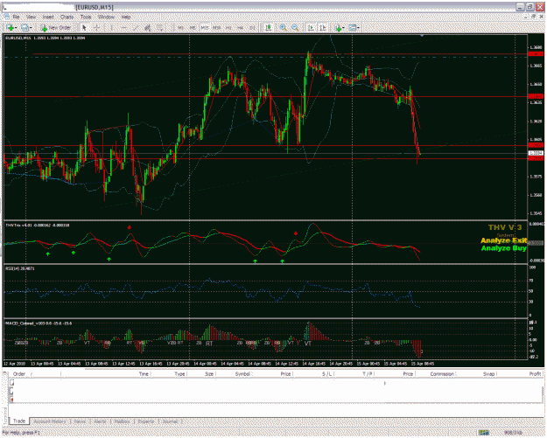Click the Analyze Buy label on chart
The height and width of the screenshot is (438, 547).
(x=504, y=248)
